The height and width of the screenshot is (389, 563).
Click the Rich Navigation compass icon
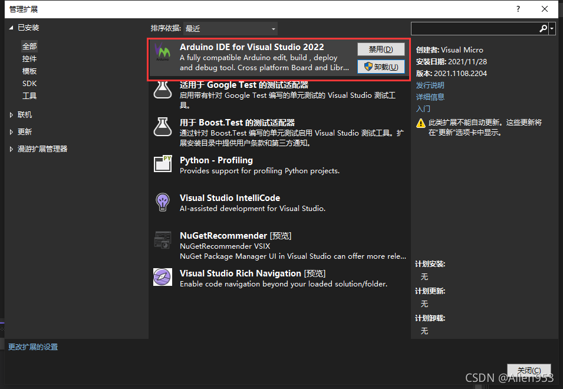click(163, 277)
